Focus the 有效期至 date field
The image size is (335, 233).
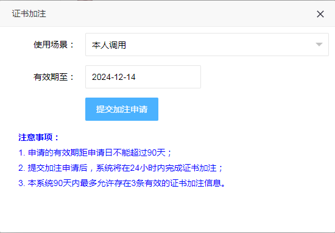click(x=143, y=77)
